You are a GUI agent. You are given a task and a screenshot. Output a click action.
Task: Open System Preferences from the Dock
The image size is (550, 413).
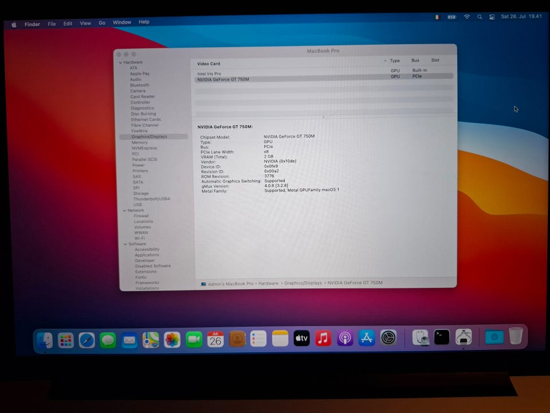(x=388, y=338)
